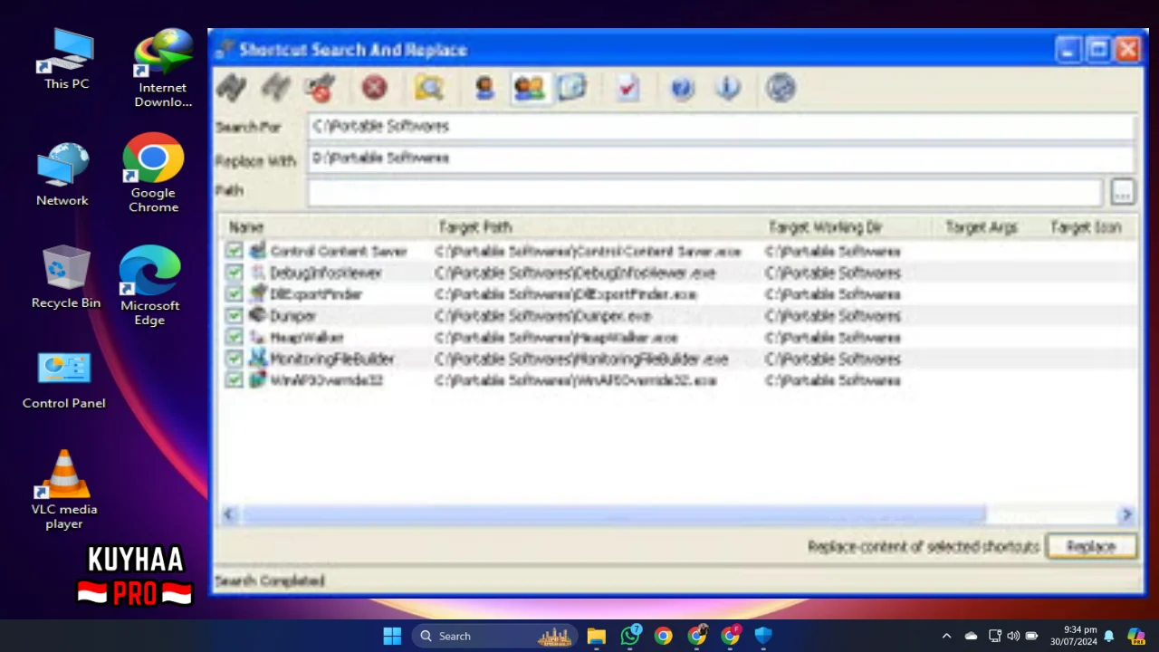Open Network desktop icon
The height and width of the screenshot is (652, 1159).
click(62, 175)
